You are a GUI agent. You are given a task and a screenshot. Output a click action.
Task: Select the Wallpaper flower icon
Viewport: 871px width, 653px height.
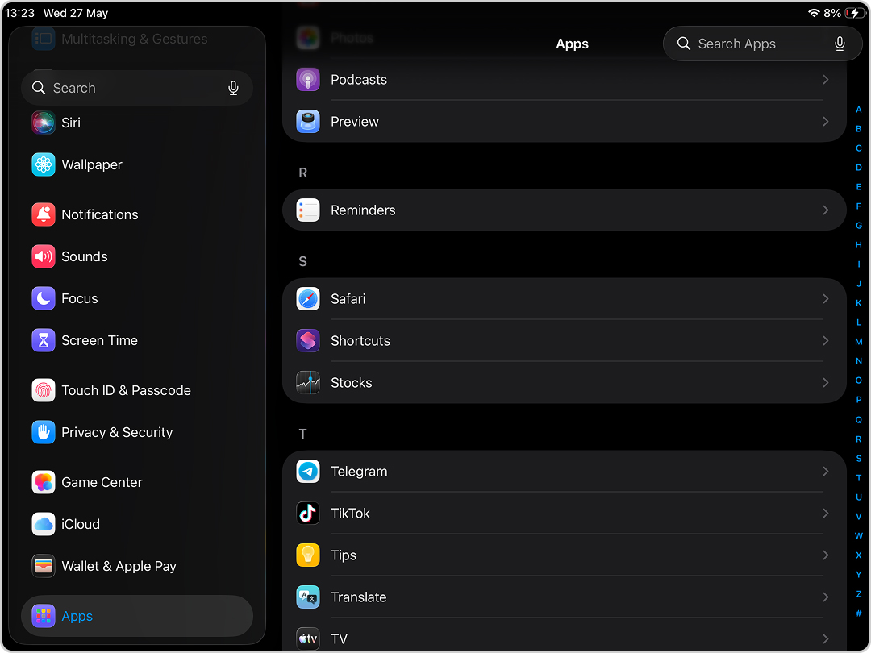point(44,164)
